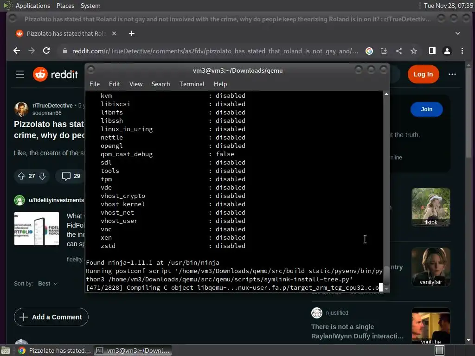Click the Pizzolato post title heading
The image size is (475, 356).
(x=49, y=130)
